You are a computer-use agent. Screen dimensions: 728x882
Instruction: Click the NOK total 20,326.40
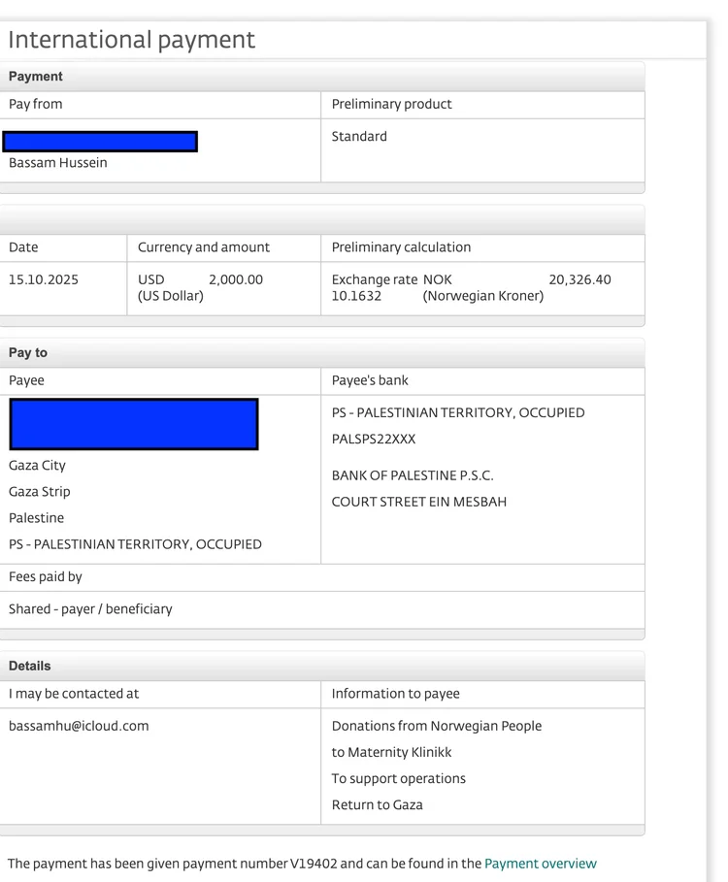click(579, 279)
